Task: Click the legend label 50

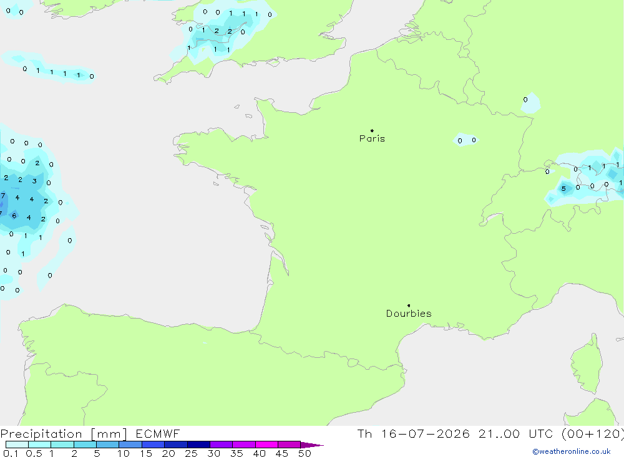Action: click(x=305, y=453)
